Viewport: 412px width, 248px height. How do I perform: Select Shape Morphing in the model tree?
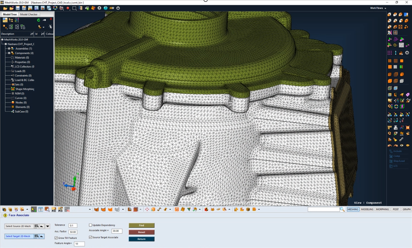[24, 89]
